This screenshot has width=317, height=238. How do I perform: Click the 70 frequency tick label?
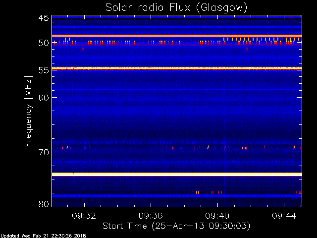click(x=44, y=152)
